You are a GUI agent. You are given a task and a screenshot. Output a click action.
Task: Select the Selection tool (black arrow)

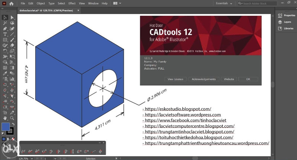[5, 17]
